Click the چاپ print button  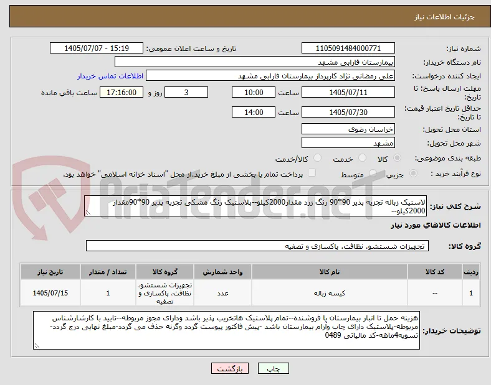[274, 368]
